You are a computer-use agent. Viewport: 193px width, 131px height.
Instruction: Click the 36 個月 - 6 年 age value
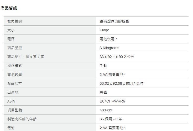pyautogui.click(x=111, y=119)
